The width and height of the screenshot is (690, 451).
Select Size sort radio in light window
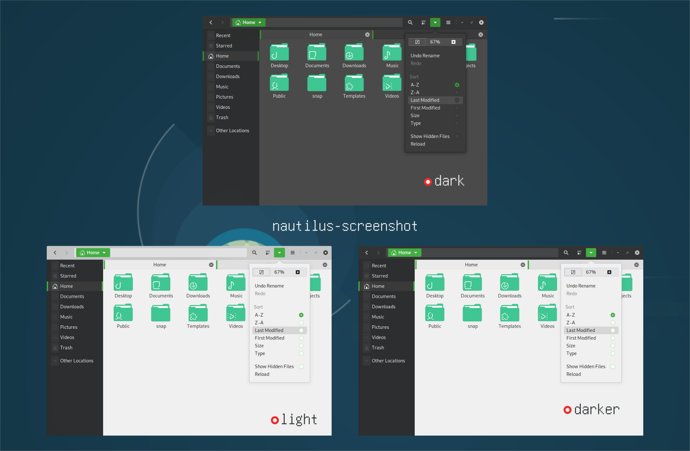301,346
